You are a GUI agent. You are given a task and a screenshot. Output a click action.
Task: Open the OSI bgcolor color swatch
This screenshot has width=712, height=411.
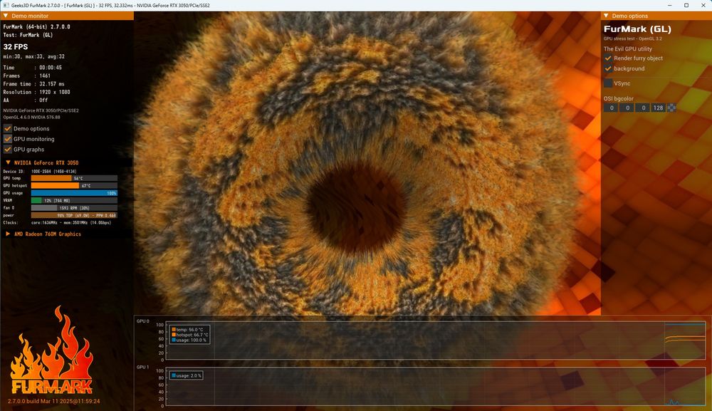671,108
